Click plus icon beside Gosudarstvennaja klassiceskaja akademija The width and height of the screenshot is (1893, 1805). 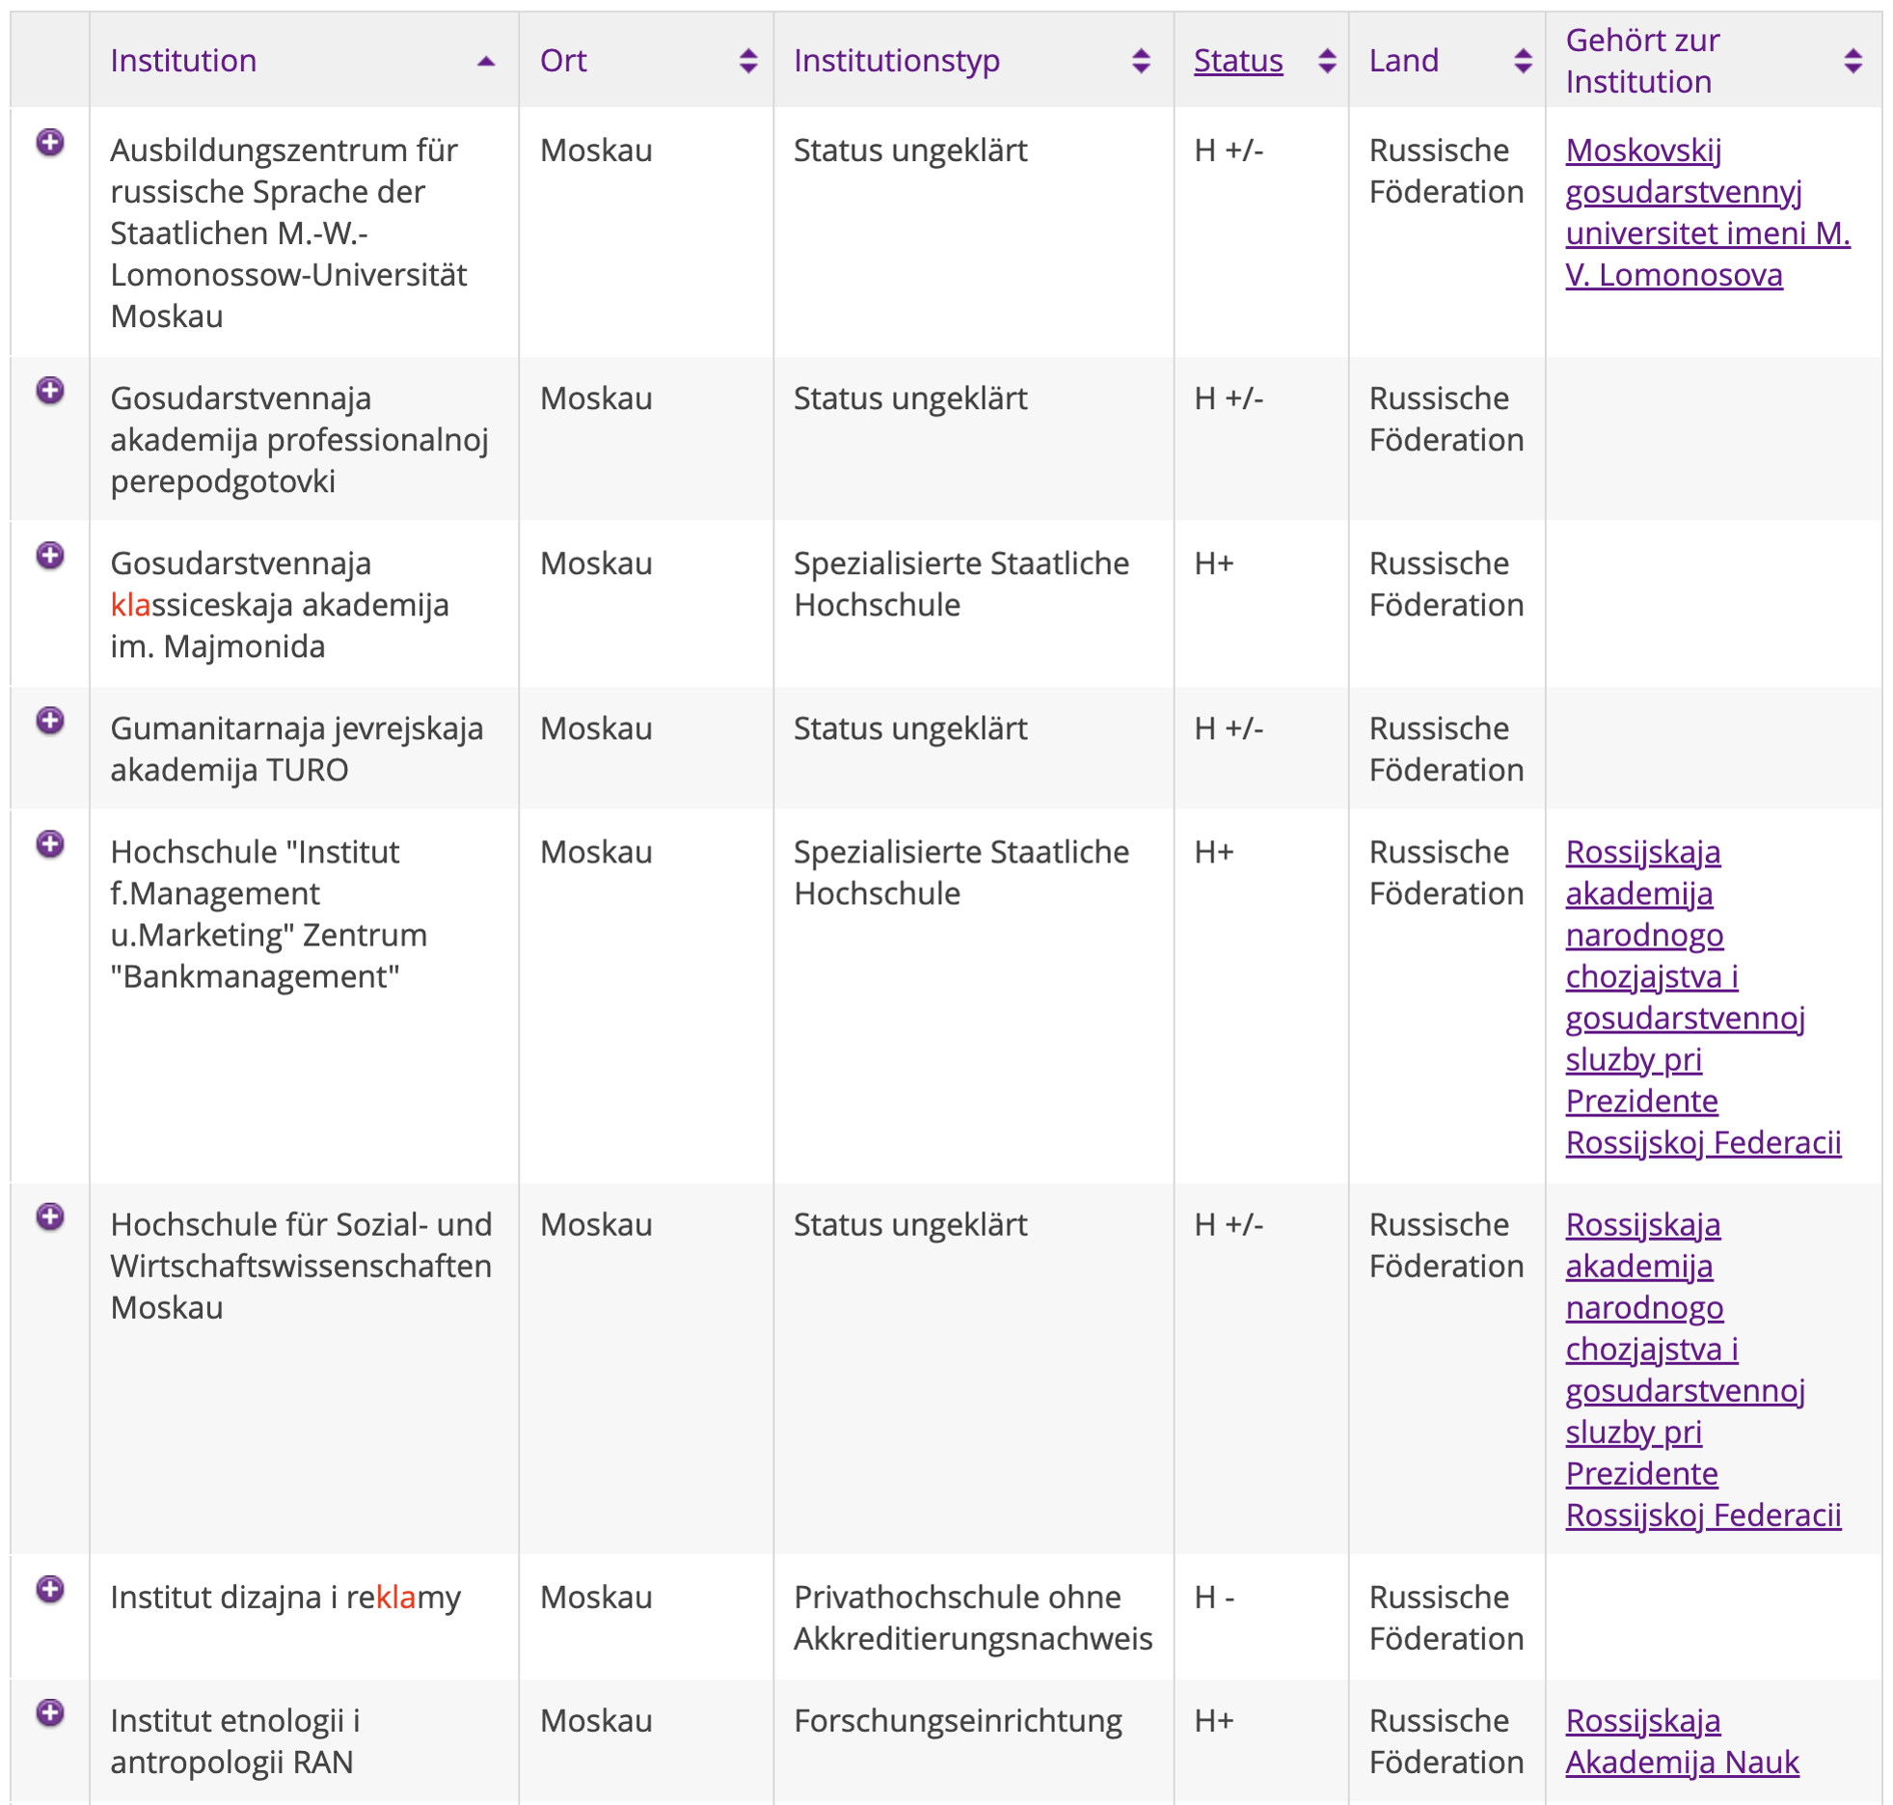click(50, 556)
